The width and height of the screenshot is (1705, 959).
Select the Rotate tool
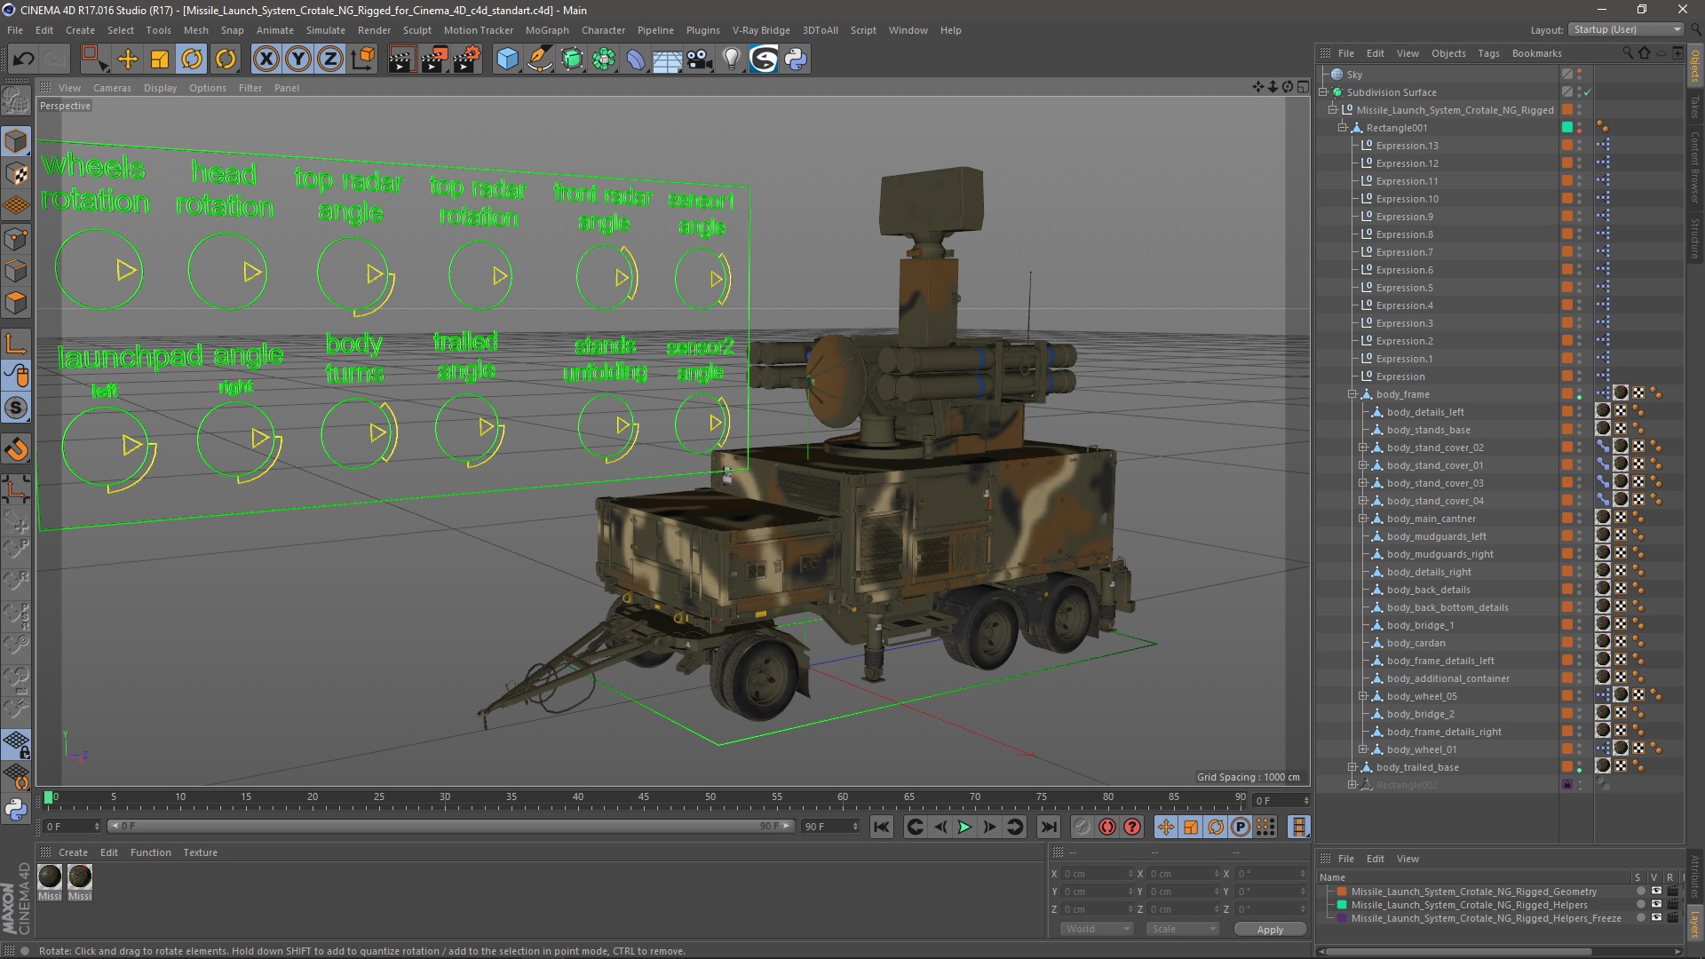[192, 59]
